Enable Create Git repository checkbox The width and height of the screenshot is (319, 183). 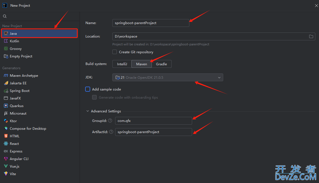(x=115, y=52)
